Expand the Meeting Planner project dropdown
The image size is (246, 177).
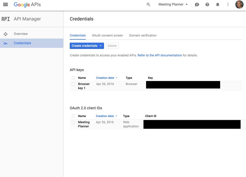click(173, 4)
